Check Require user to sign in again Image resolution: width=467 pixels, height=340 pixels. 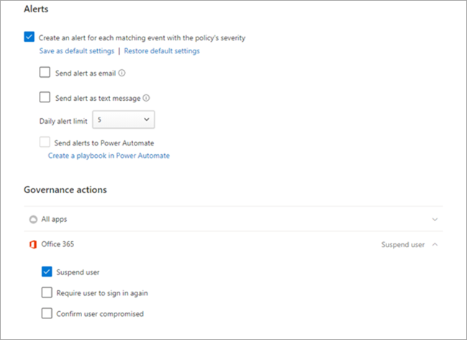(x=47, y=292)
